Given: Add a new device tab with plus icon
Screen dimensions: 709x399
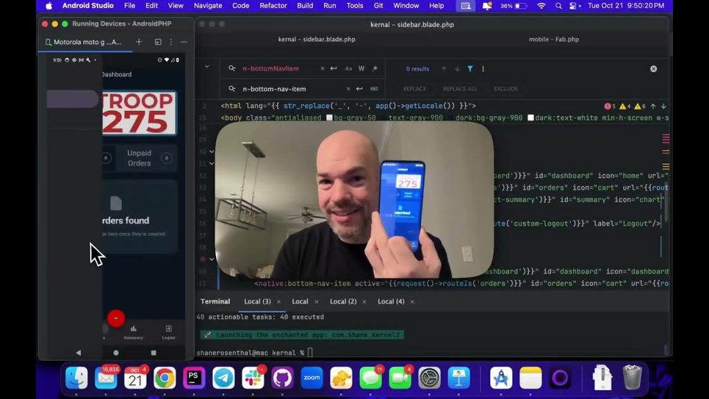Looking at the screenshot, I should (x=138, y=42).
